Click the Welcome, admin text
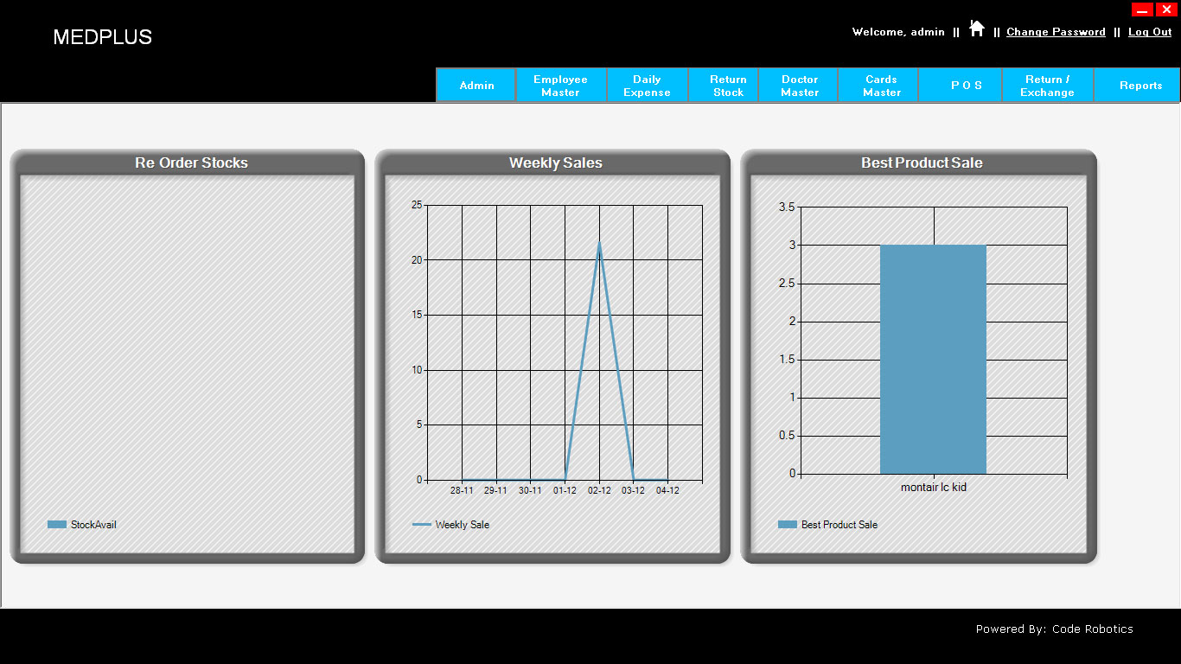This screenshot has height=664, width=1181. pos(898,32)
